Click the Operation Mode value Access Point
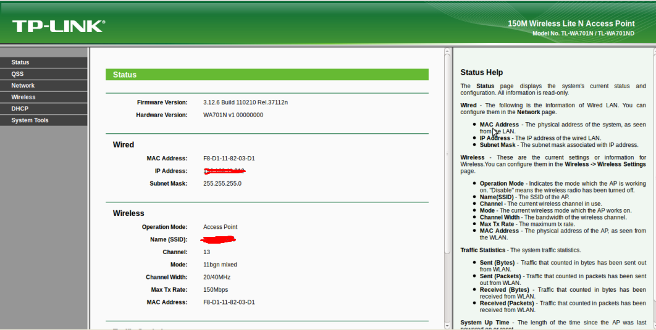Image resolution: width=656 pixels, height=330 pixels. pyautogui.click(x=220, y=227)
